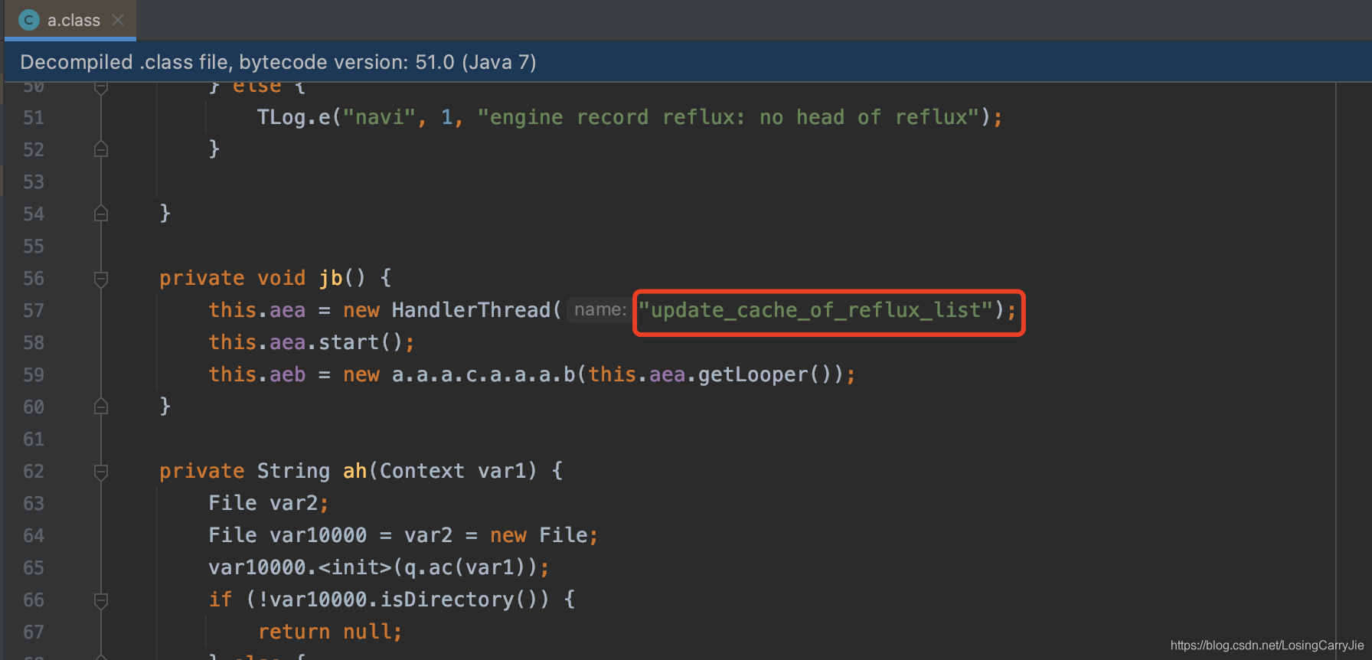The image size is (1372, 660).
Task: Click the "update_cache_of_reflux_list" string
Action: [815, 310]
